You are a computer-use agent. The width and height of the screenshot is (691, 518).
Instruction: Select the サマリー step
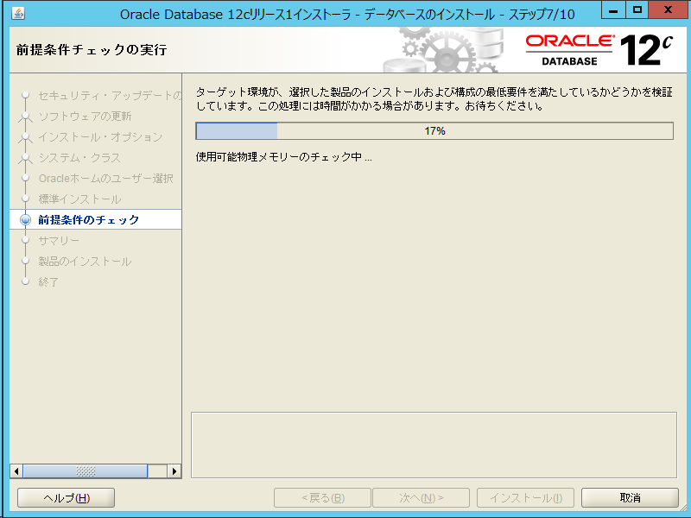[59, 241]
